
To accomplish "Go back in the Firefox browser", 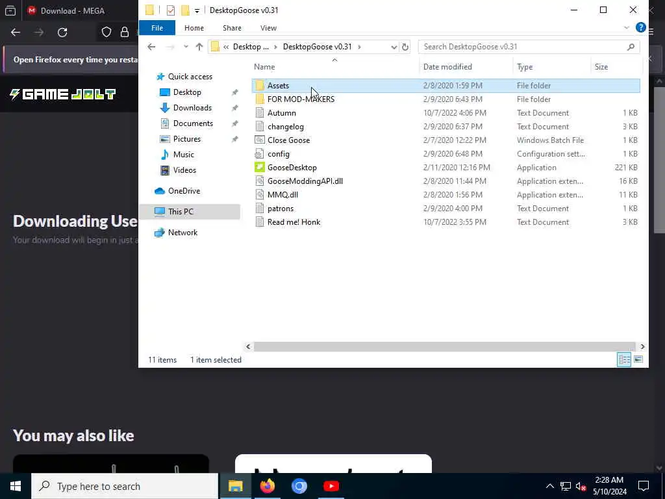I will (16, 32).
